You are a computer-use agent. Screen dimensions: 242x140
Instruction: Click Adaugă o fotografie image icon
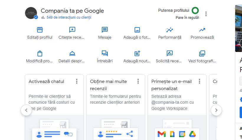click(137, 30)
